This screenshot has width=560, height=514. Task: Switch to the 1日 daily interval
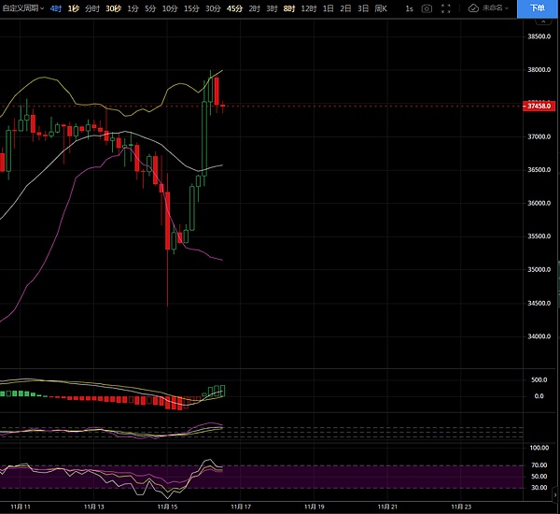pyautogui.click(x=329, y=8)
